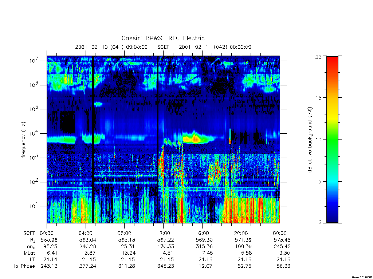The height and width of the screenshot is (279, 373).
Task: Click the plot title Cassini RPWS LRFC Electric
Action: 163,38
